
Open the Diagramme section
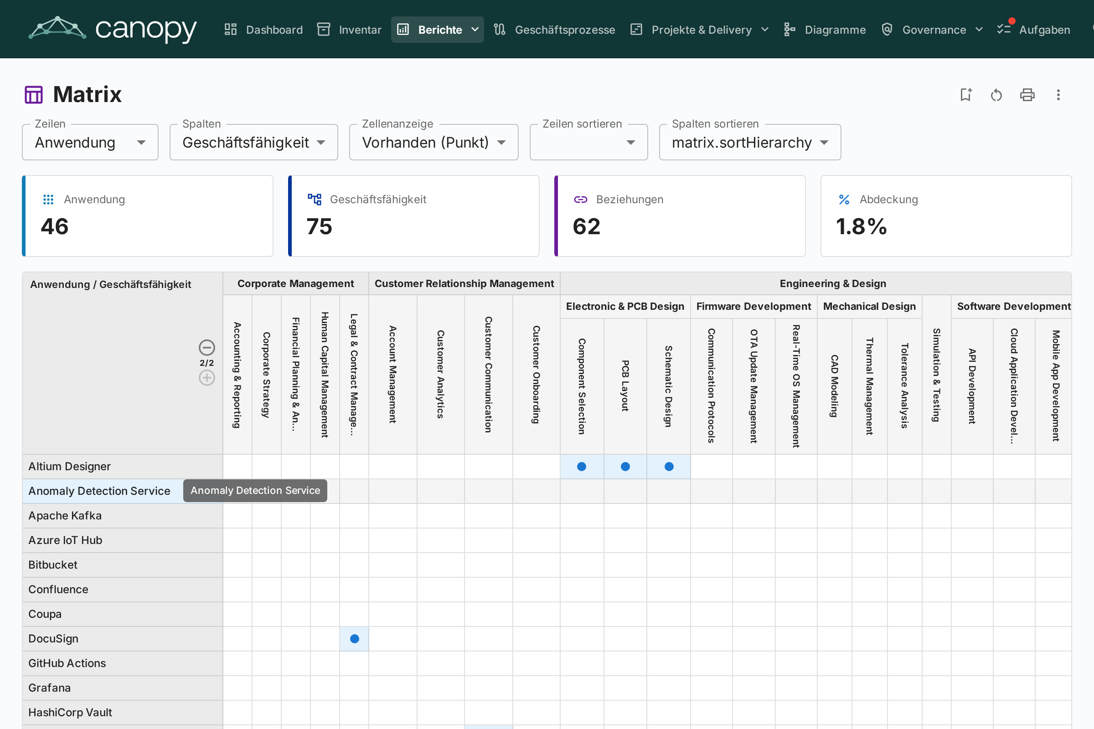825,30
